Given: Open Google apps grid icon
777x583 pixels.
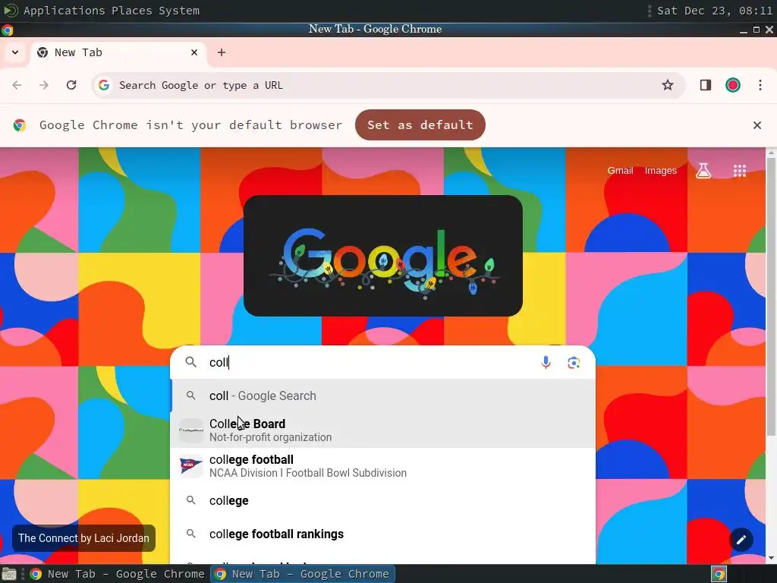Looking at the screenshot, I should coord(739,171).
